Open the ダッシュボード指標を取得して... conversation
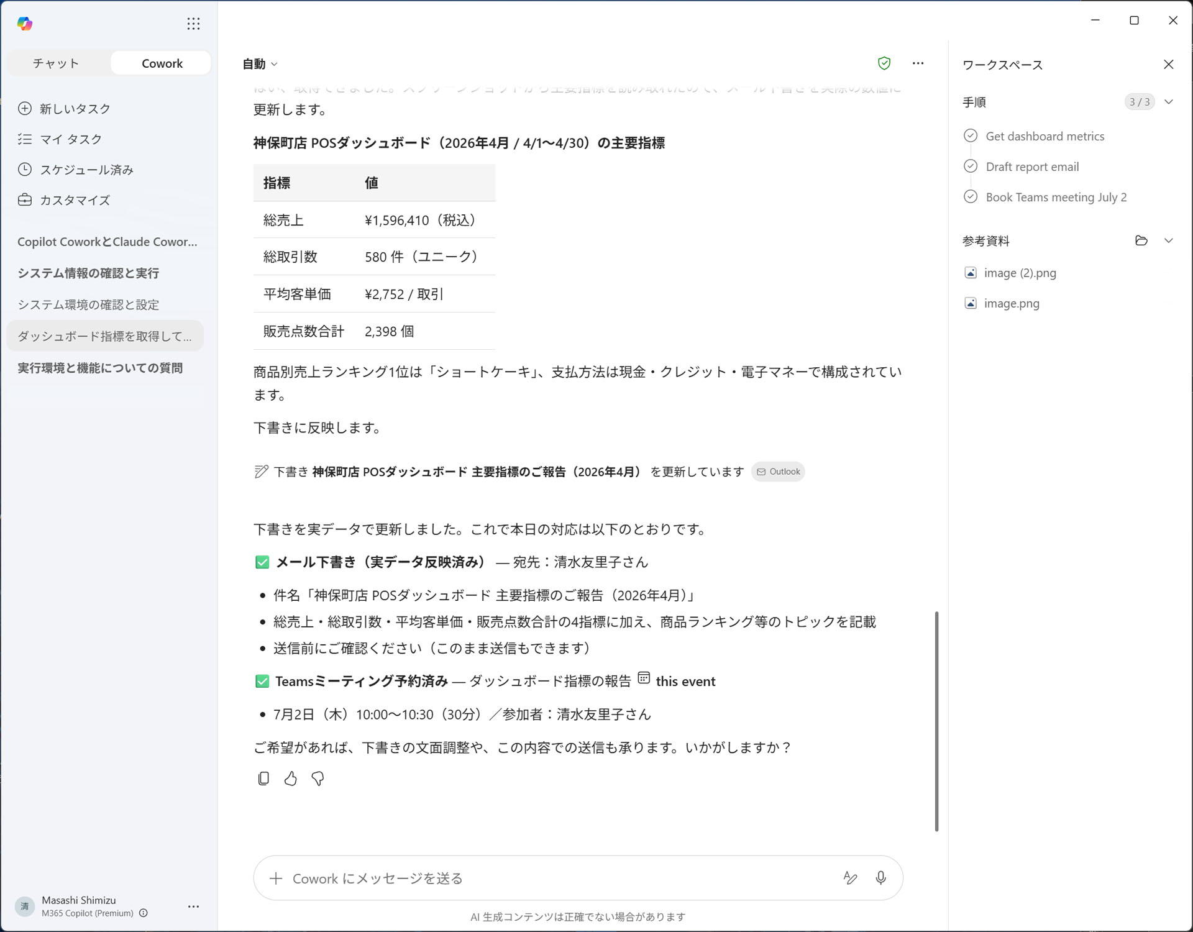Image resolution: width=1193 pixels, height=932 pixels. tap(104, 336)
